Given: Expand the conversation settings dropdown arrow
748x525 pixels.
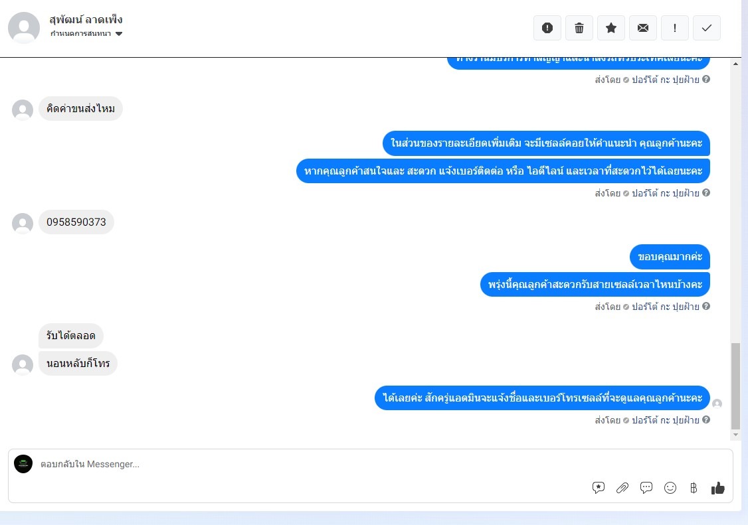Looking at the screenshot, I should [x=119, y=33].
